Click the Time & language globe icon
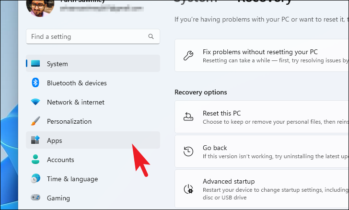349x210 pixels. (x=35, y=178)
